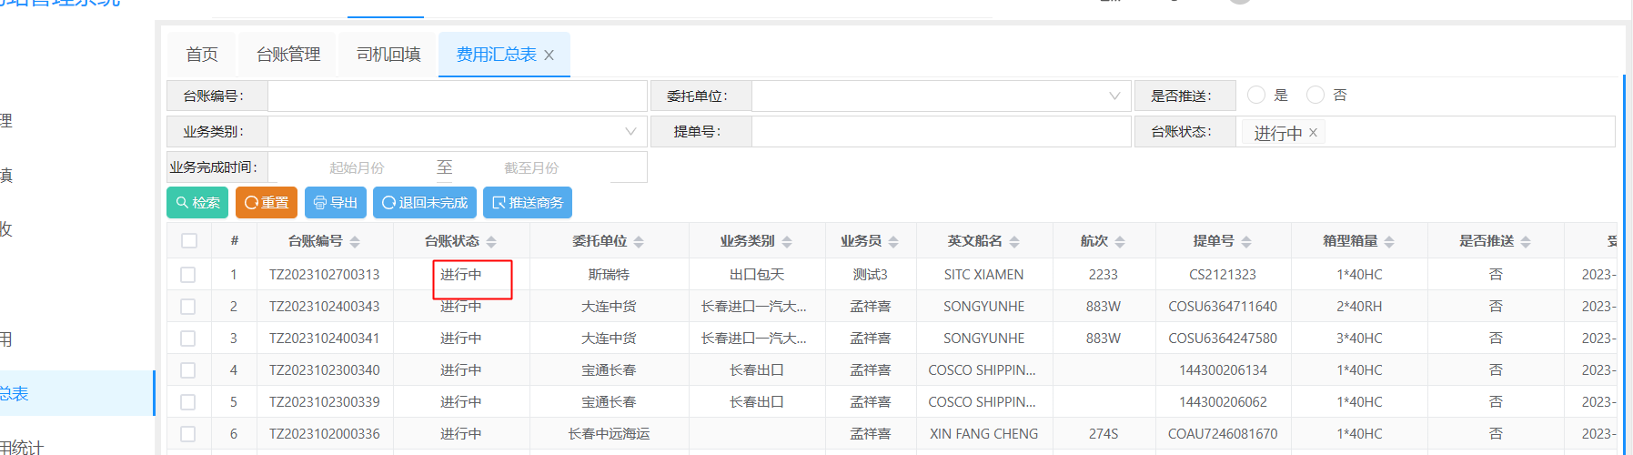This screenshot has width=1633, height=455.
Task: Remove the 进行中 status filter tag
Action: (x=1313, y=133)
